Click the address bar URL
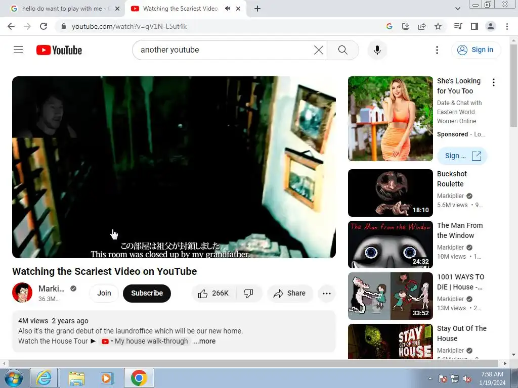518x388 pixels. (129, 26)
